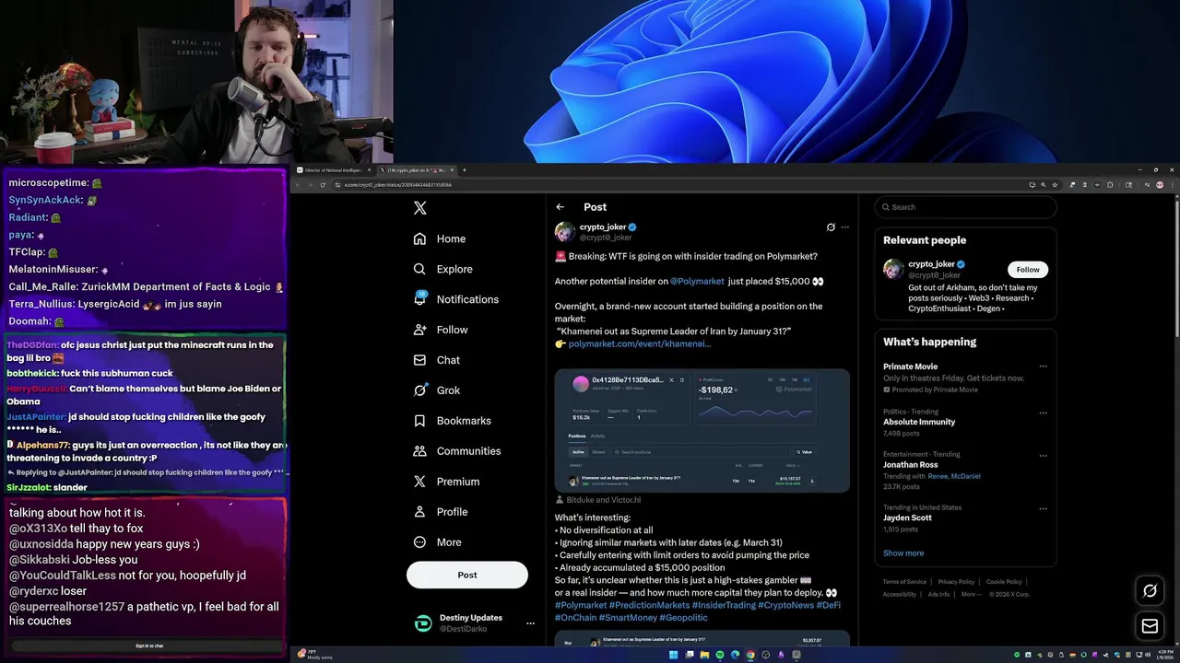Click the Premium X icon in sidebar
The image size is (1180, 663).
click(419, 482)
